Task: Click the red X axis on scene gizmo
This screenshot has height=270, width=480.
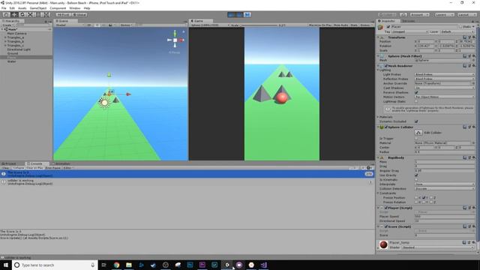Action: tap(181, 40)
